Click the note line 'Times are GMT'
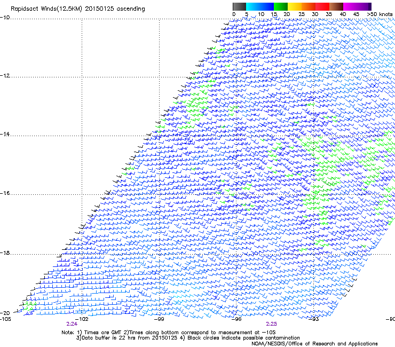The image size is (395, 347). click(102, 333)
